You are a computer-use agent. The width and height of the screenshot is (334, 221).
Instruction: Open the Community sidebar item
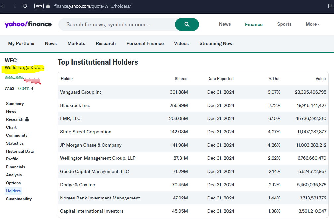click(17, 135)
